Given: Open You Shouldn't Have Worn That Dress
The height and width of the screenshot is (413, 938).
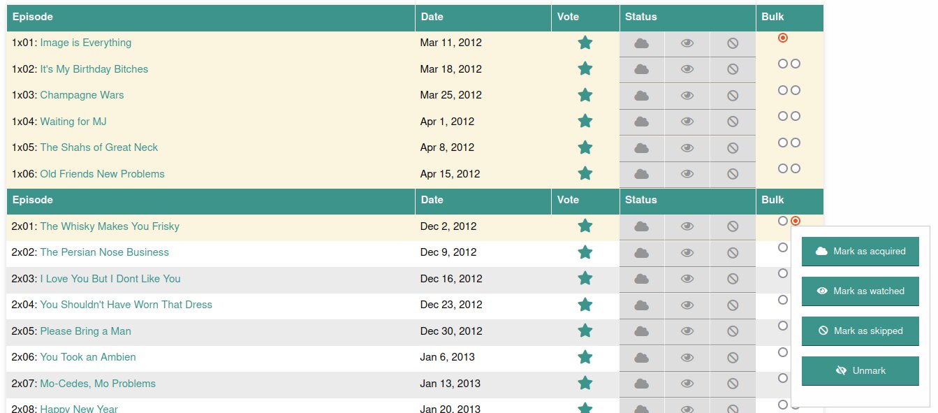Looking at the screenshot, I should click(x=126, y=305).
